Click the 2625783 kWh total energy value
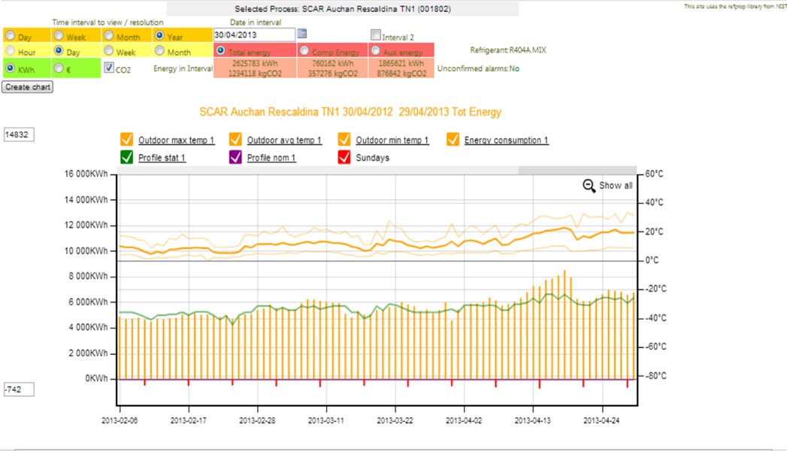 point(255,64)
